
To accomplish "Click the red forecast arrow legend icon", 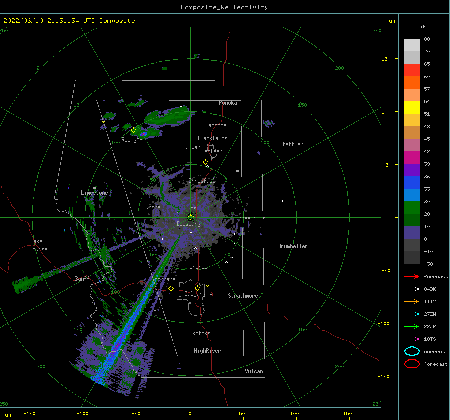I will pos(412,276).
